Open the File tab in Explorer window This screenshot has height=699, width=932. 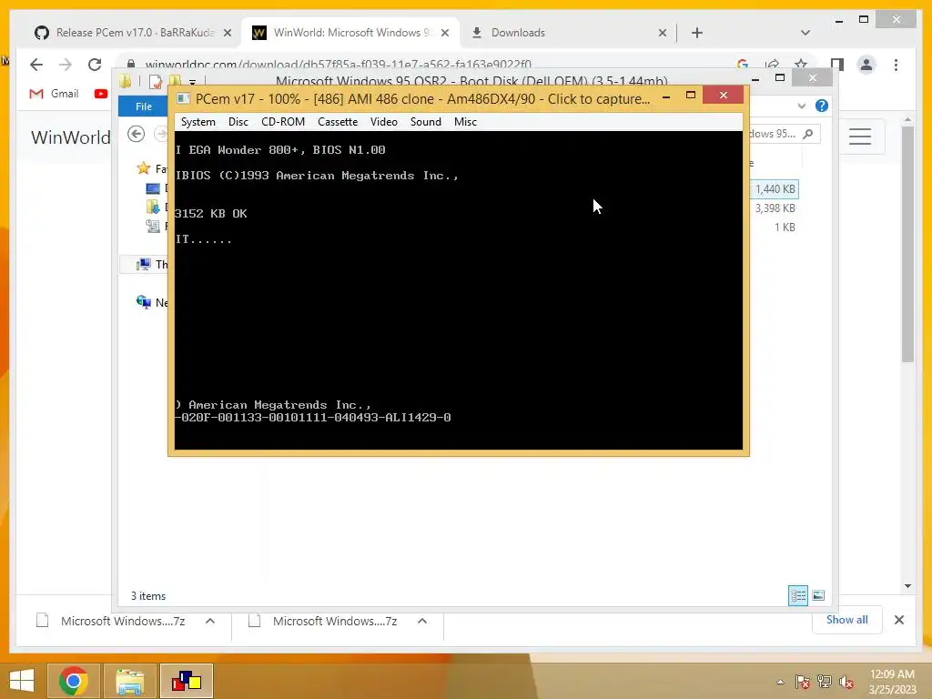coord(143,106)
